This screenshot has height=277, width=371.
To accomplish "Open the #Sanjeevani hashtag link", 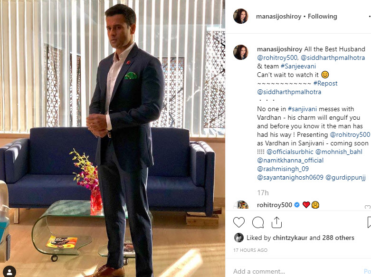I will (x=298, y=67).
